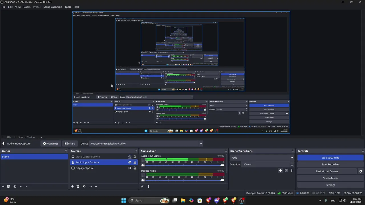Viewport: 365px width, 205px height.
Task: Show the Video Capture Device source
Action: [x=130, y=157]
